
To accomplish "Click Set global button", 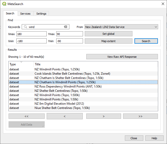I will (108, 34).
